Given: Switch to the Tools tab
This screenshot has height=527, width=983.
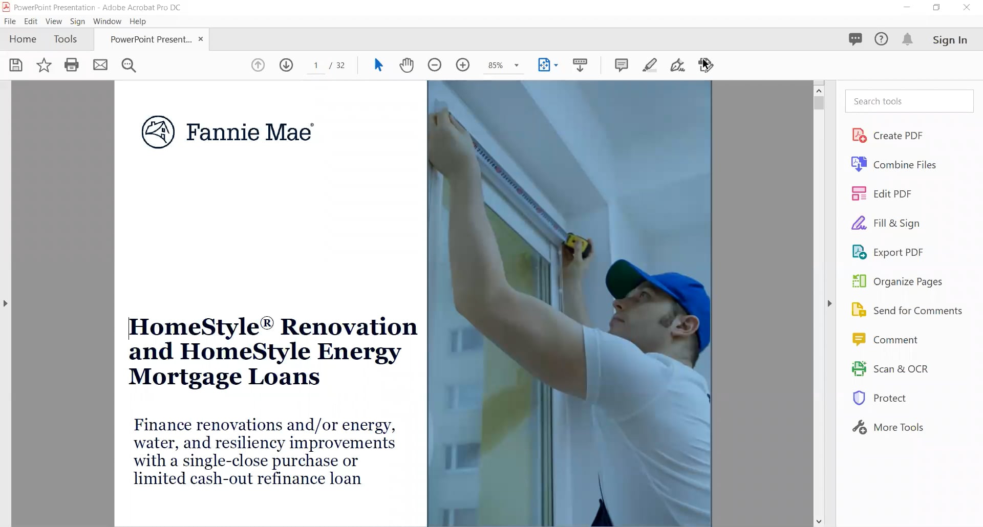Looking at the screenshot, I should (x=66, y=39).
